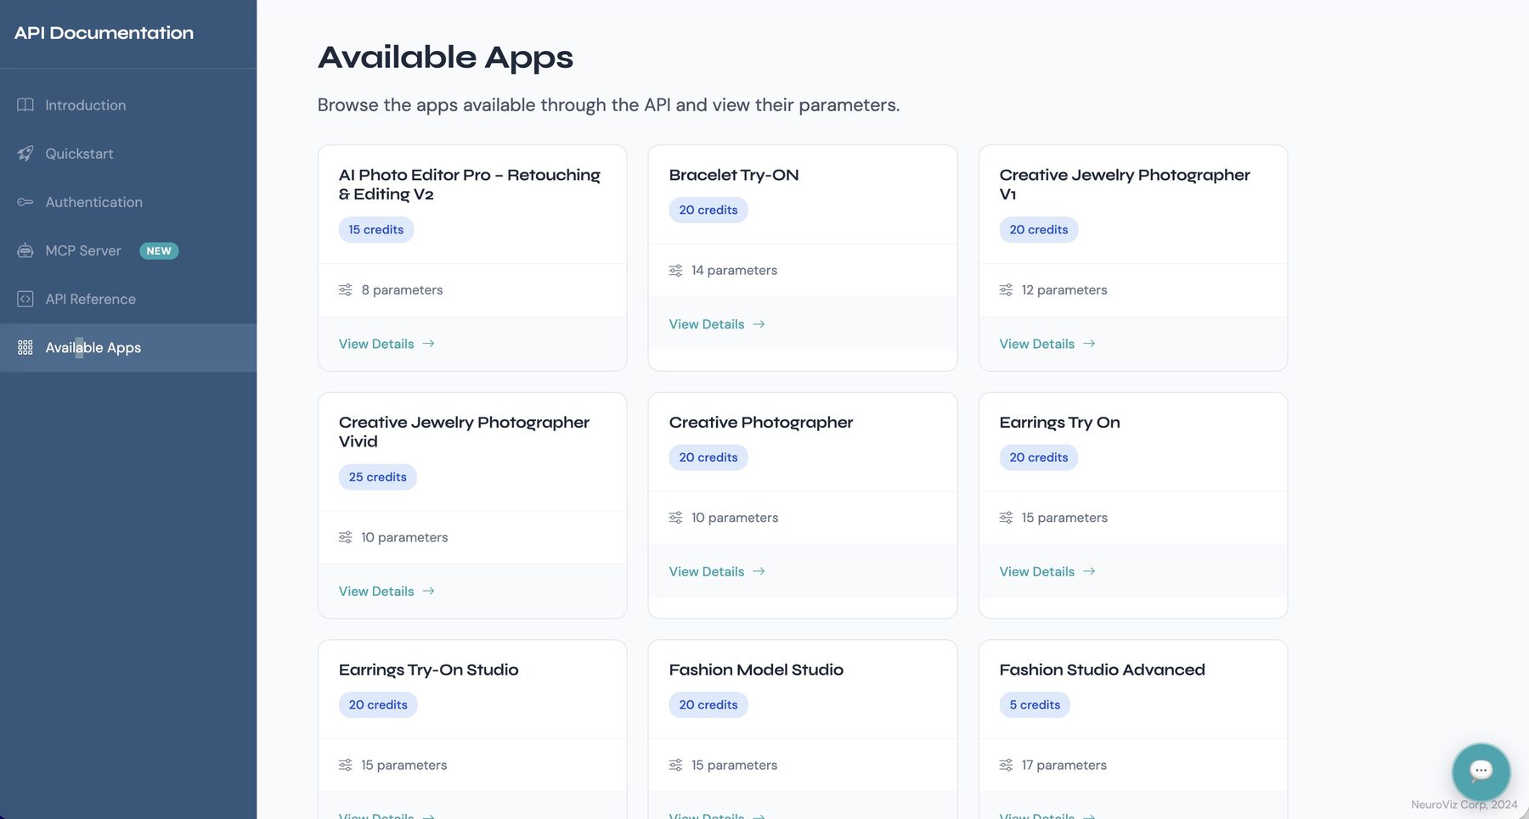Screen dimensions: 1529x819
Task: Click the 15 credits badge
Action: tap(376, 230)
